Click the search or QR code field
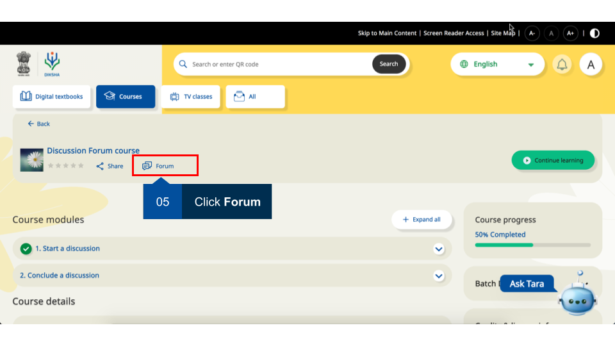Viewport: 615px width, 346px height. [279, 64]
